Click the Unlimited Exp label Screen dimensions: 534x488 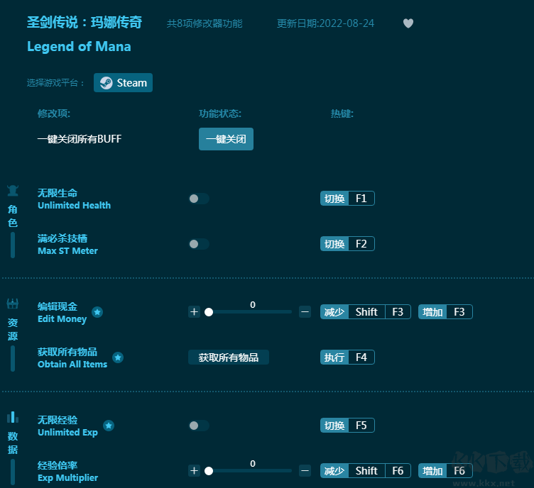67,432
